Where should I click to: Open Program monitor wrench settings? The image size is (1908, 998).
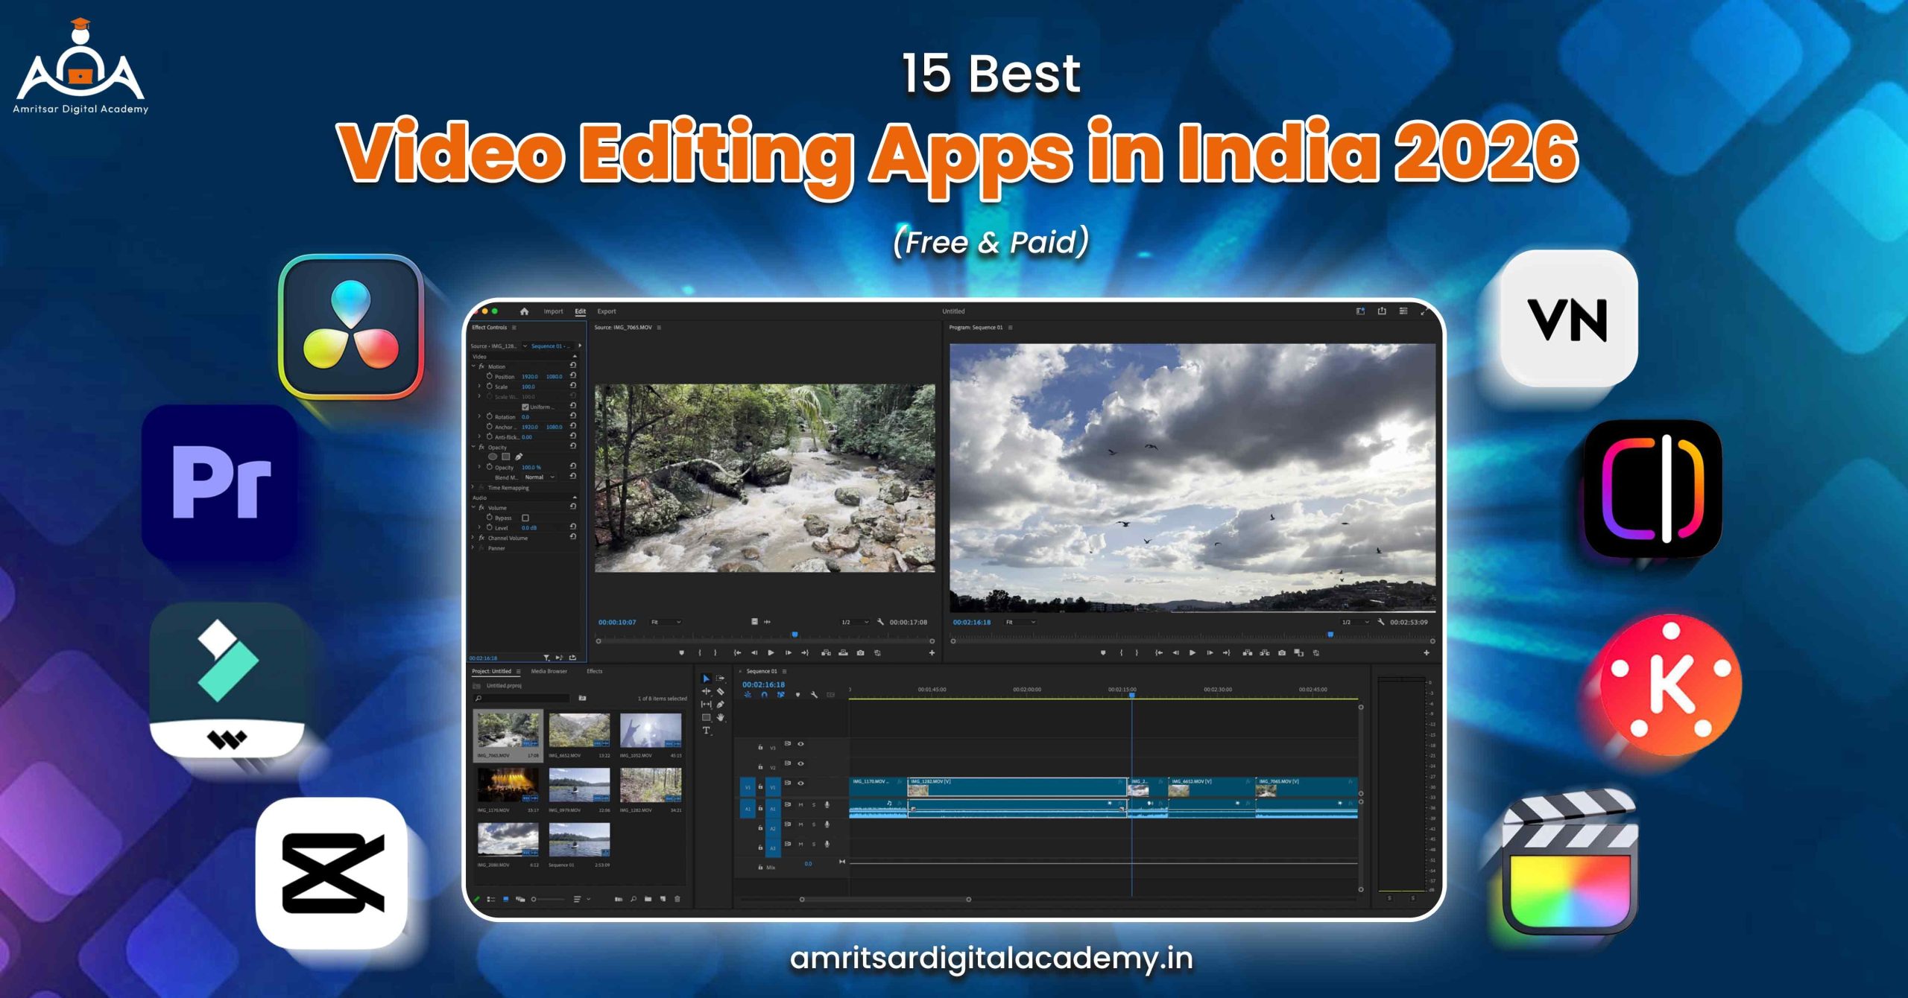coord(1380,622)
